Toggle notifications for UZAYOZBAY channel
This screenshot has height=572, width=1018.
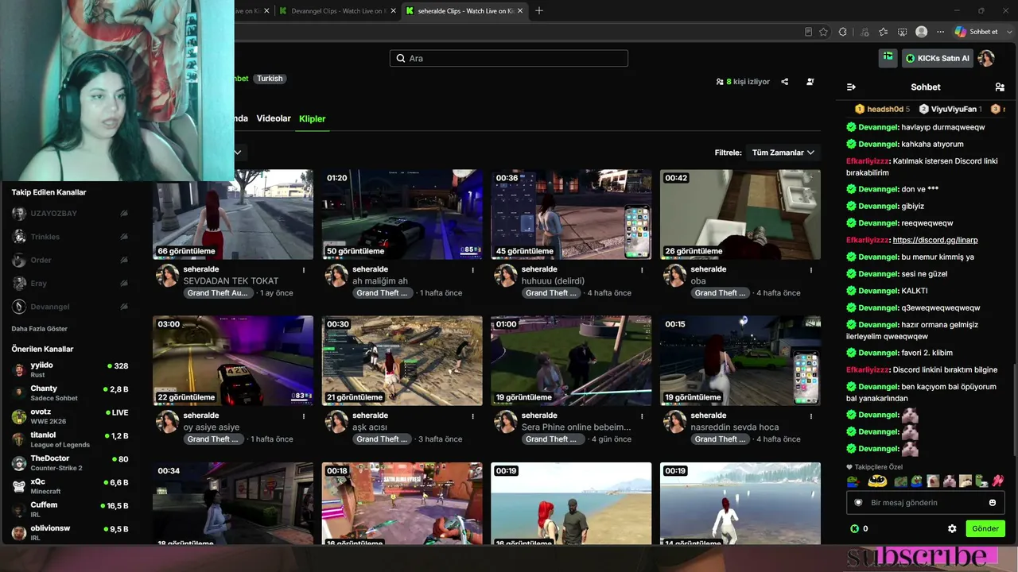click(x=124, y=214)
